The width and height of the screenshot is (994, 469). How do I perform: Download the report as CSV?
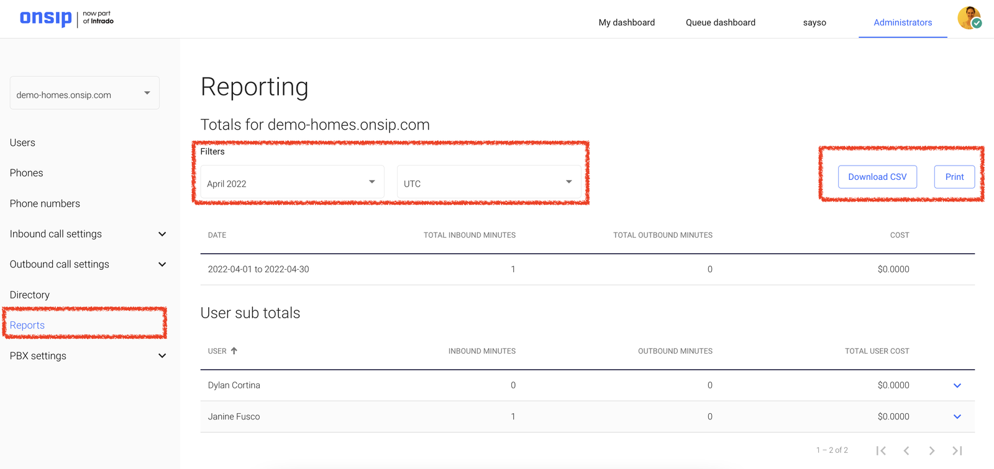pyautogui.click(x=877, y=177)
